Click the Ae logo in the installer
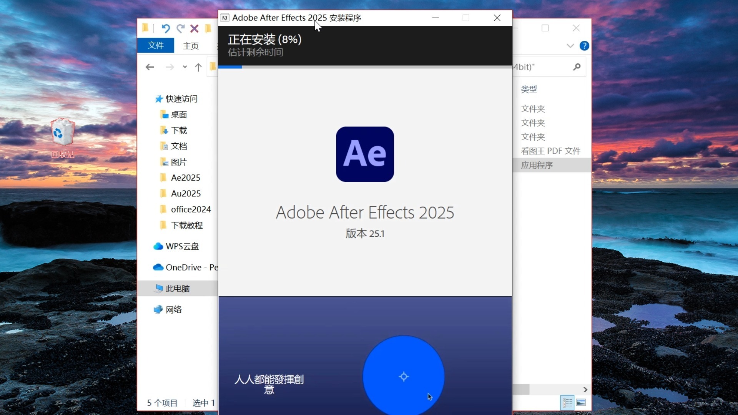Image resolution: width=738 pixels, height=415 pixels. pyautogui.click(x=365, y=154)
